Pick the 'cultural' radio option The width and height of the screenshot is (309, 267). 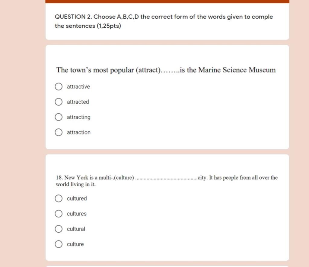click(59, 229)
